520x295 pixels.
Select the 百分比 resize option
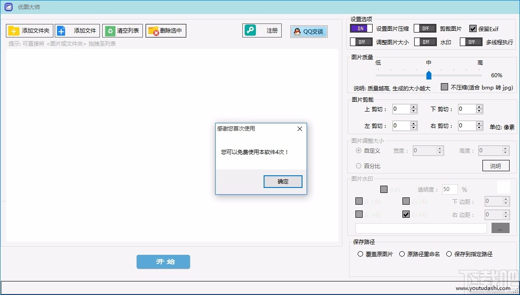click(359, 165)
